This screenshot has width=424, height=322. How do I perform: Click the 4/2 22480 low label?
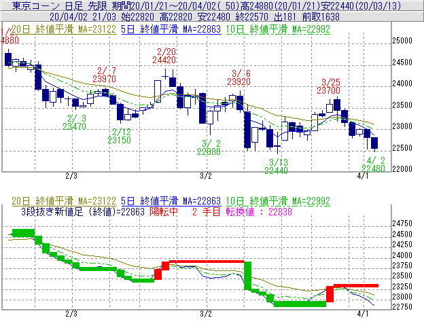point(374,164)
